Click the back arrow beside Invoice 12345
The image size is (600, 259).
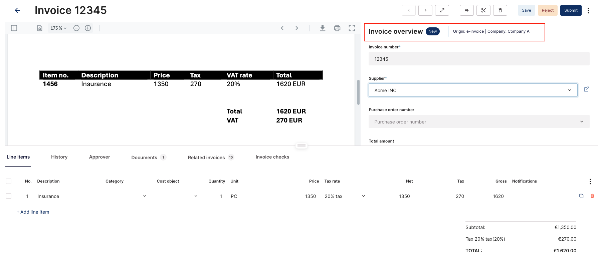tap(17, 10)
